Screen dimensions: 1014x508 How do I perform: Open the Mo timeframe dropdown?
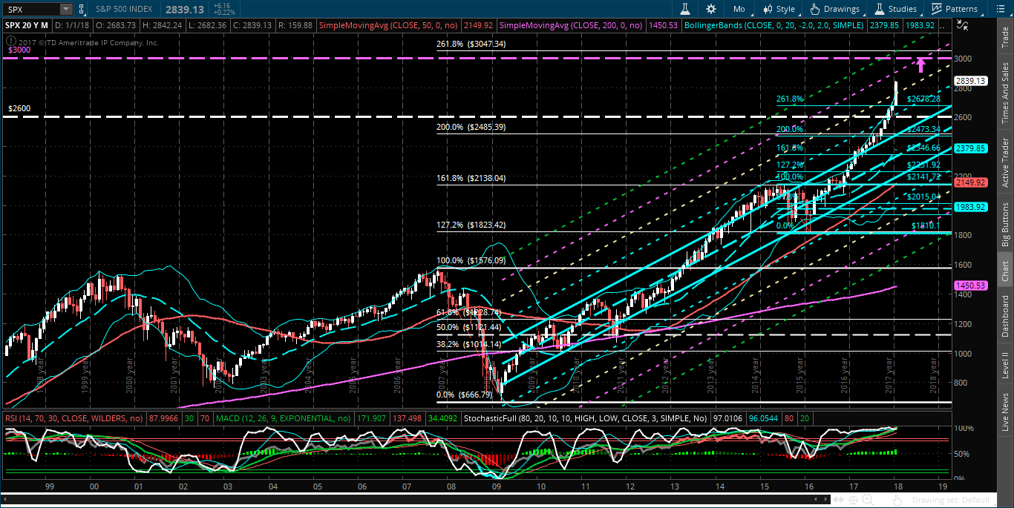[x=739, y=9]
